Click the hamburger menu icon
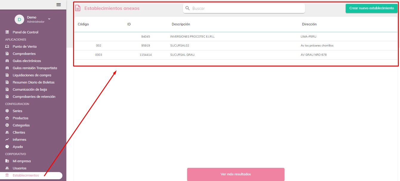Screen dimensions: 400x181 [x=59, y=4]
